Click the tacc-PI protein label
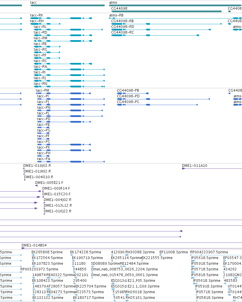 [x=43, y=96]
